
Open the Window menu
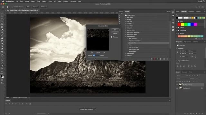click(x=73, y=1)
